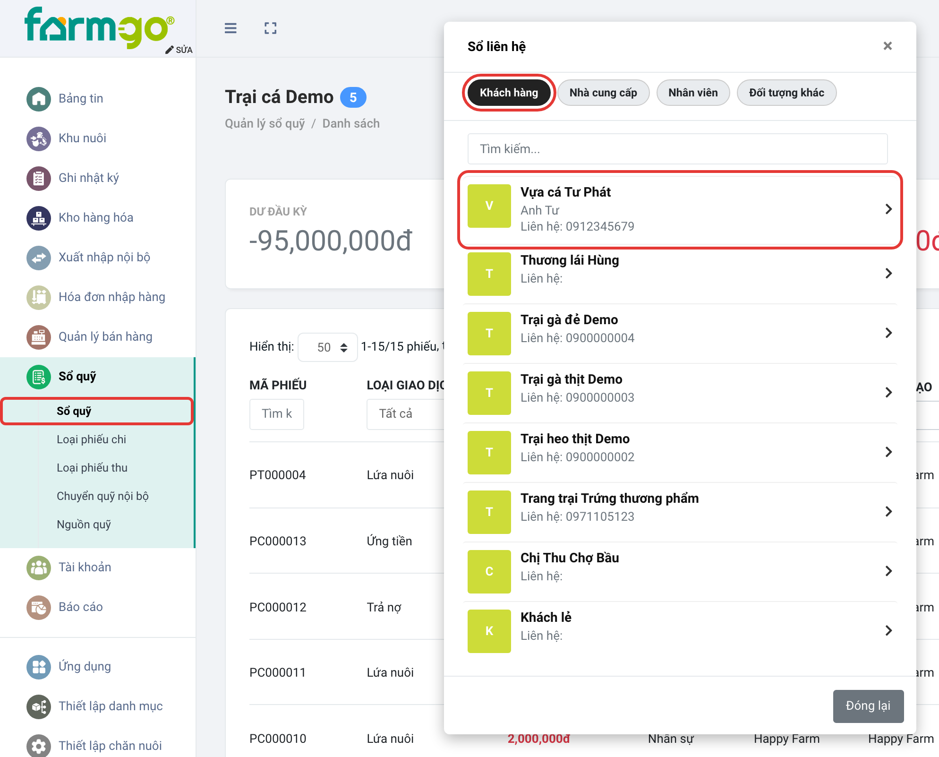Open Loại phiếu chi submenu item
Viewport: 939px width, 757px height.
tap(91, 439)
